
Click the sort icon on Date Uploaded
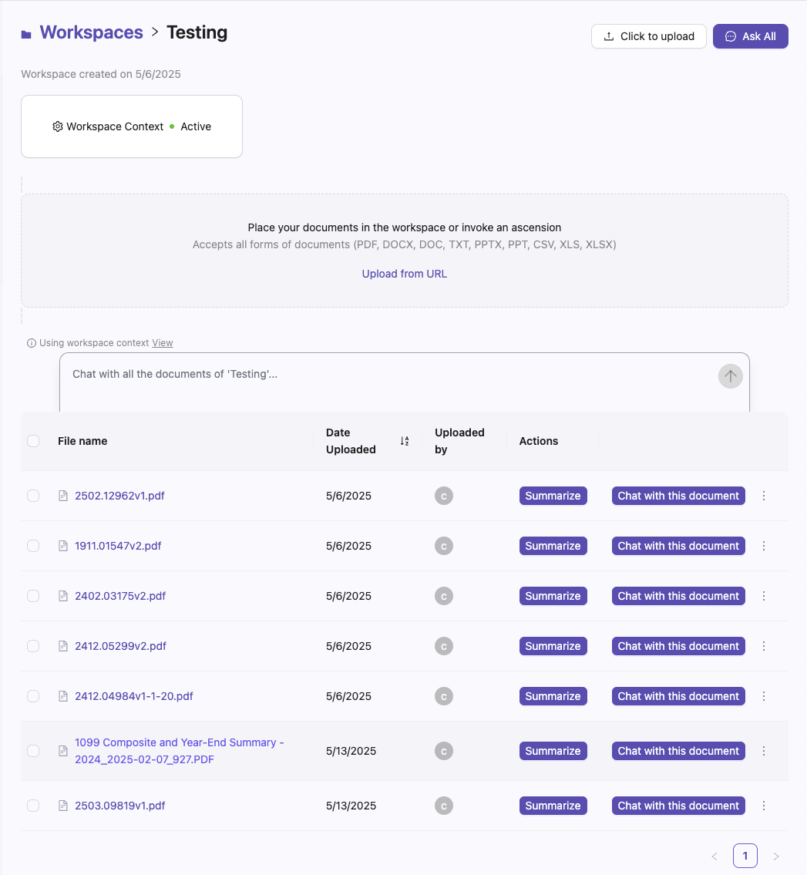pos(405,441)
